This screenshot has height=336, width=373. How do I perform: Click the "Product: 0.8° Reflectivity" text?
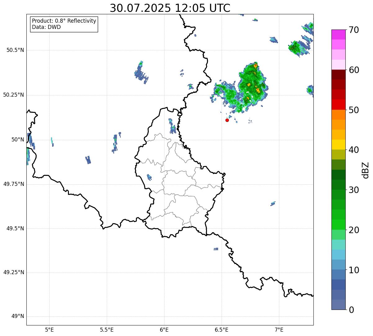[64, 21]
